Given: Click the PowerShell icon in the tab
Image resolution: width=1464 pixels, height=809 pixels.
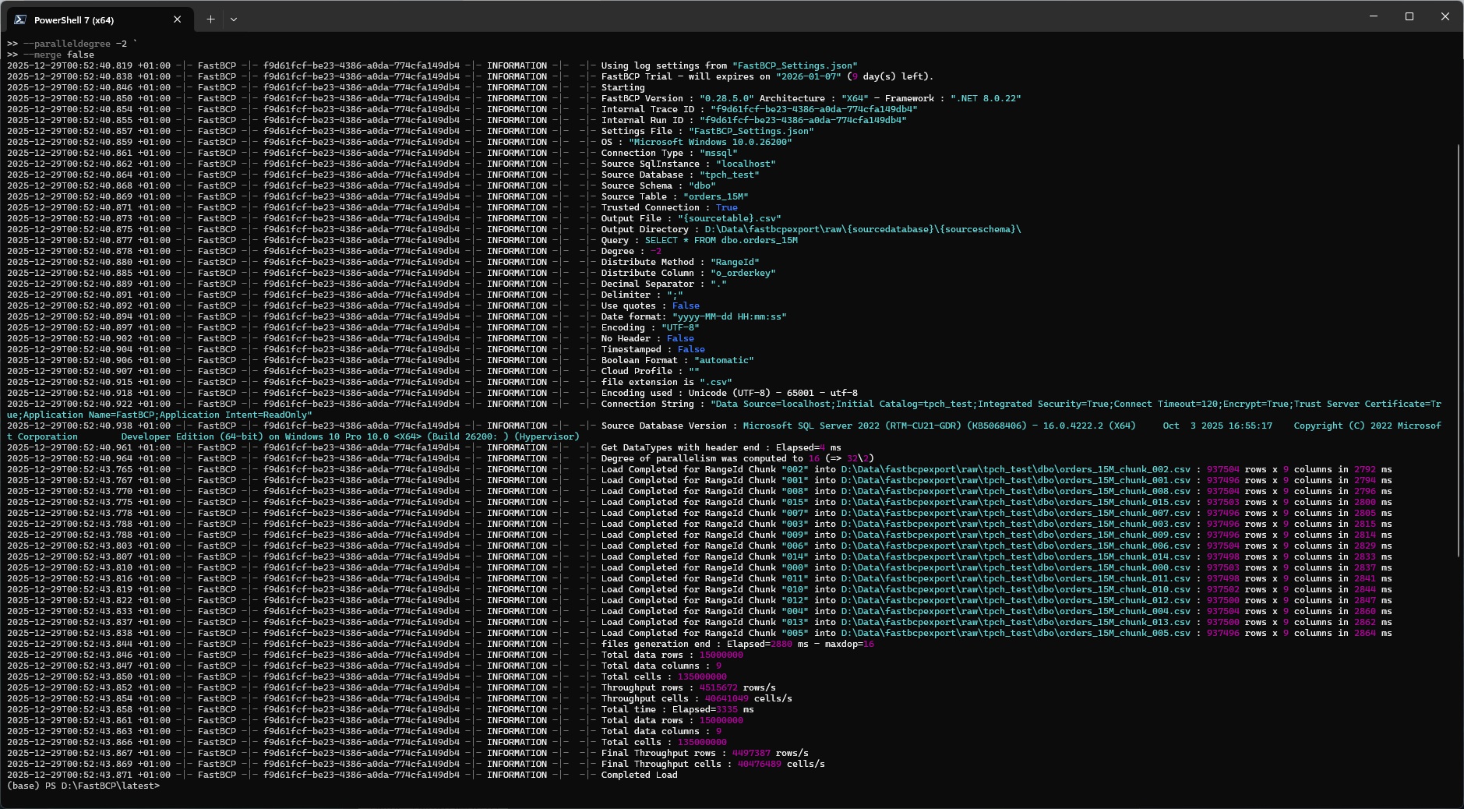Looking at the screenshot, I should point(20,19).
